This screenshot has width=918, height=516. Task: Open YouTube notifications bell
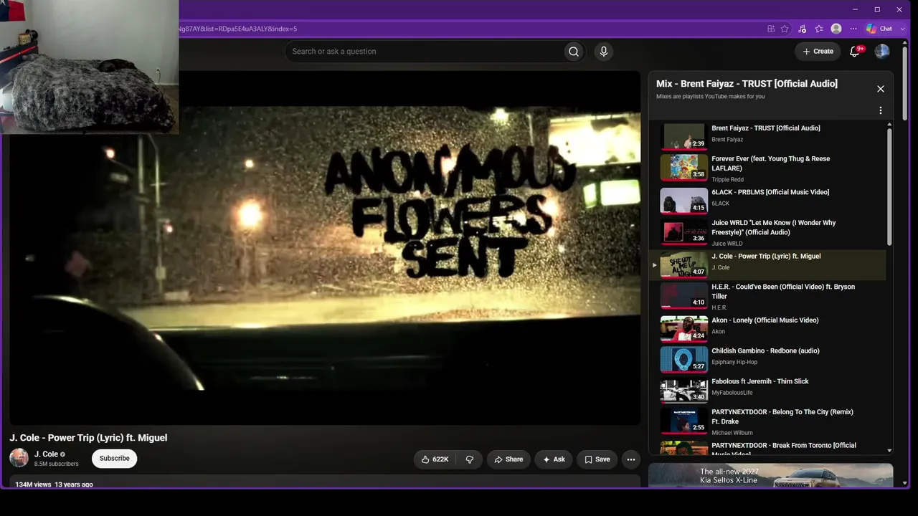click(854, 52)
